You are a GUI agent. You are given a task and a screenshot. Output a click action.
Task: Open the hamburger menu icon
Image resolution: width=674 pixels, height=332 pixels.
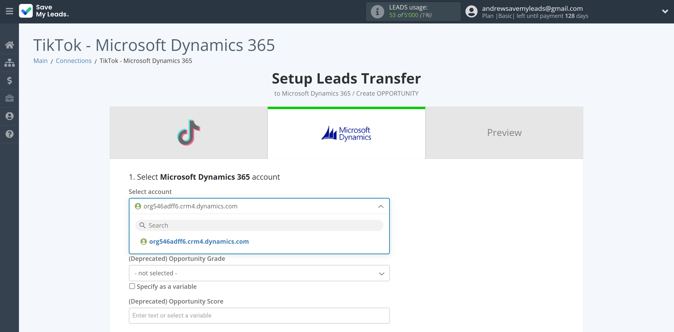click(x=9, y=11)
